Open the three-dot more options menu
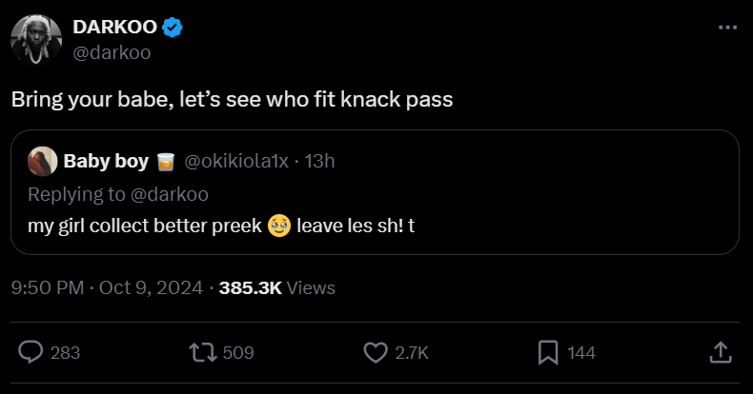 pos(726,28)
